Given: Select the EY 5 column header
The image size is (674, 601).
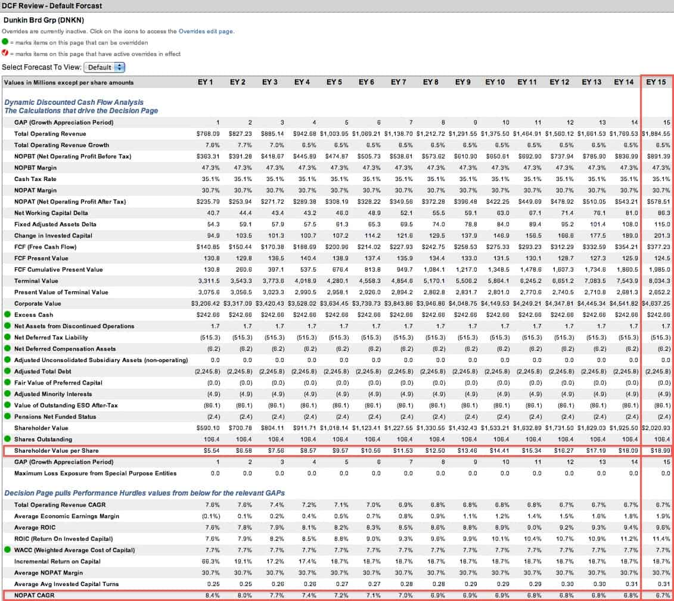Looking at the screenshot, I should 334,82.
